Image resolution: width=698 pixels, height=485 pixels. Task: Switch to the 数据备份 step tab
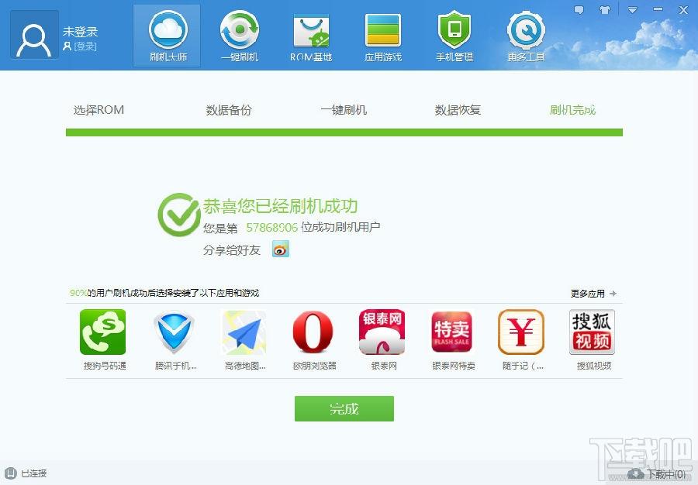229,110
